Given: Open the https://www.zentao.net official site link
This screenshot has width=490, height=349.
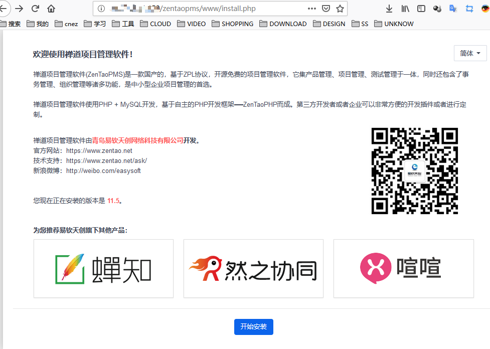Looking at the screenshot, I should [99, 150].
